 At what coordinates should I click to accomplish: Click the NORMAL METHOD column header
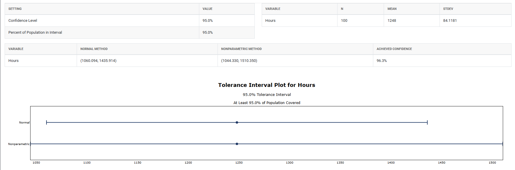(94, 49)
